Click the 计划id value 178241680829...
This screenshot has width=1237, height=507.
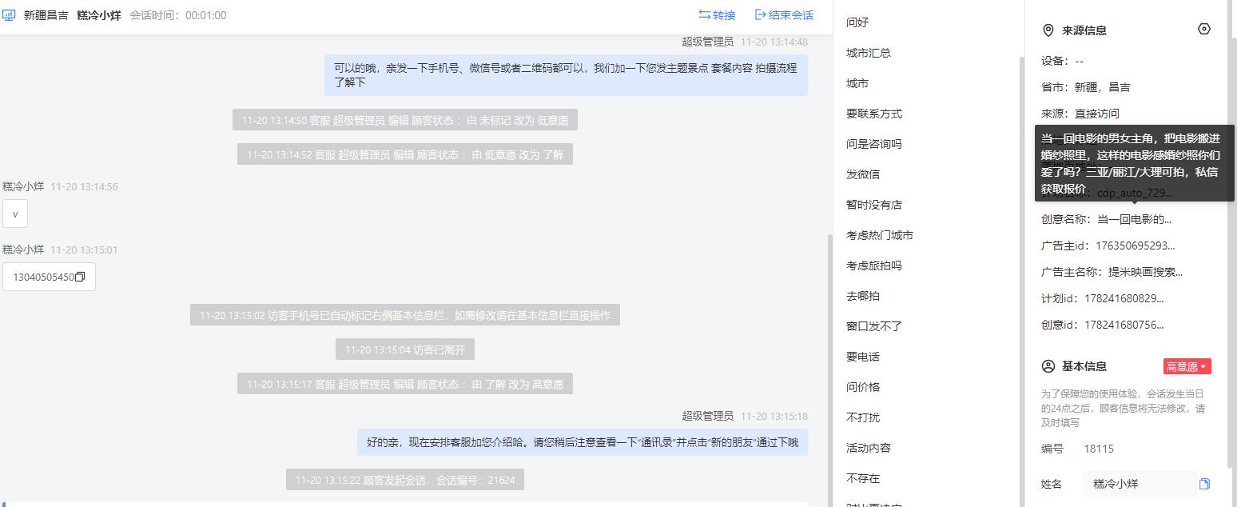click(1124, 298)
